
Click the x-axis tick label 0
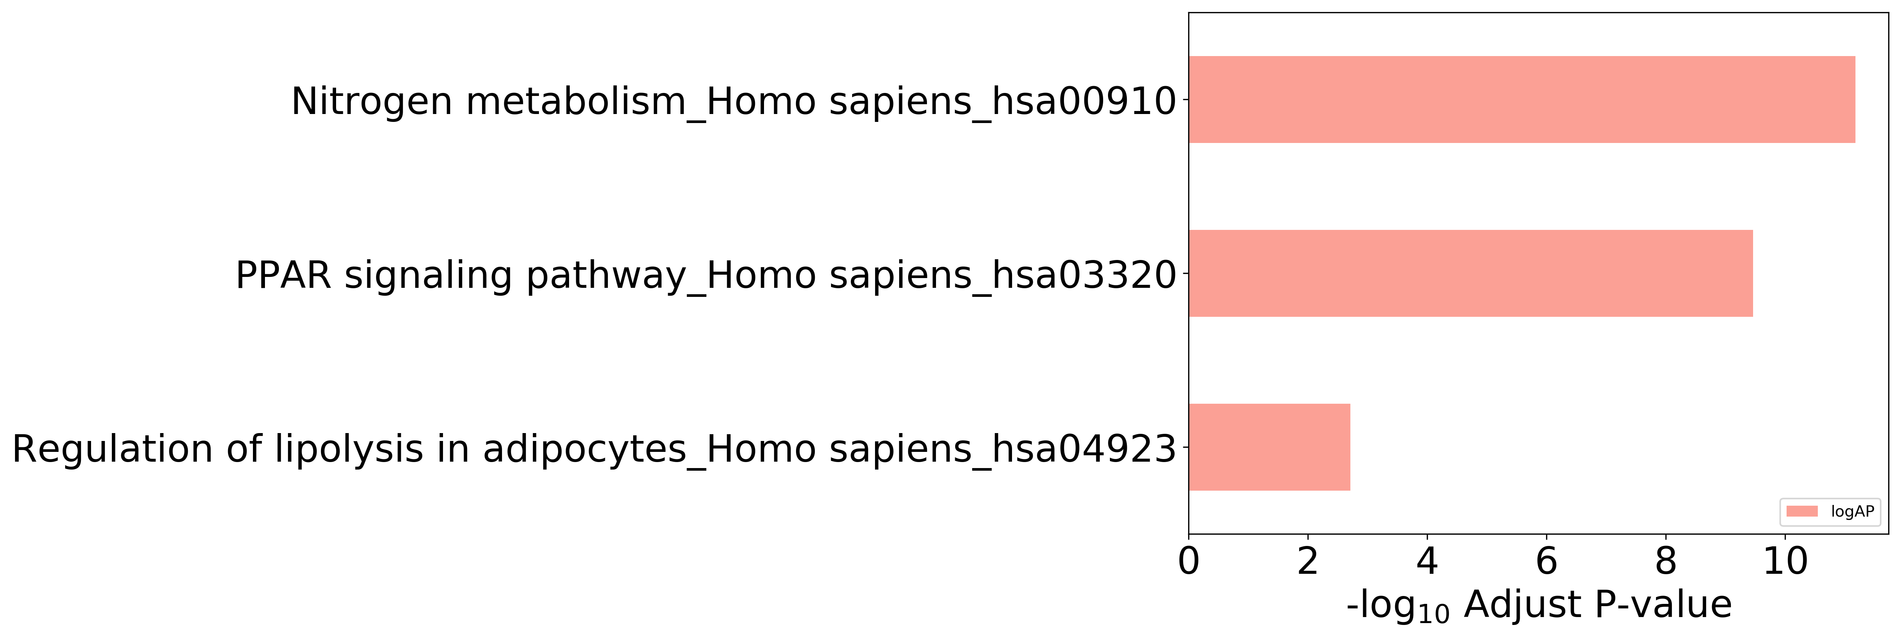(1189, 561)
